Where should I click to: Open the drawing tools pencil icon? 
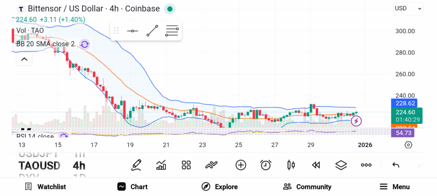click(137, 165)
